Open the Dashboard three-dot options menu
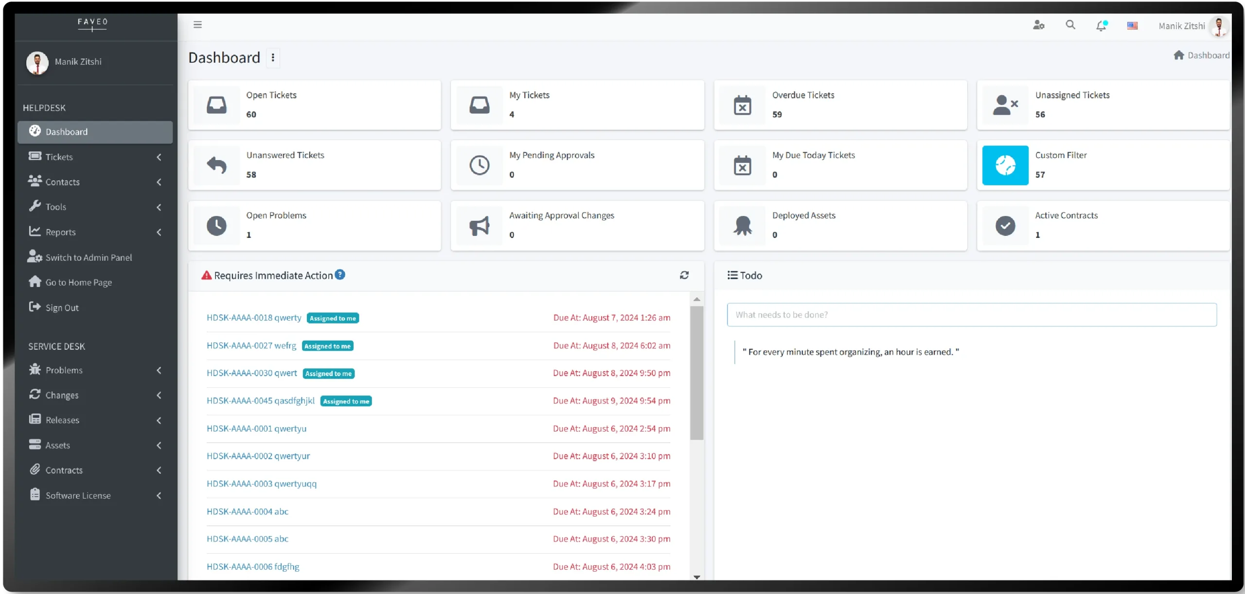This screenshot has height=594, width=1245. click(x=273, y=57)
